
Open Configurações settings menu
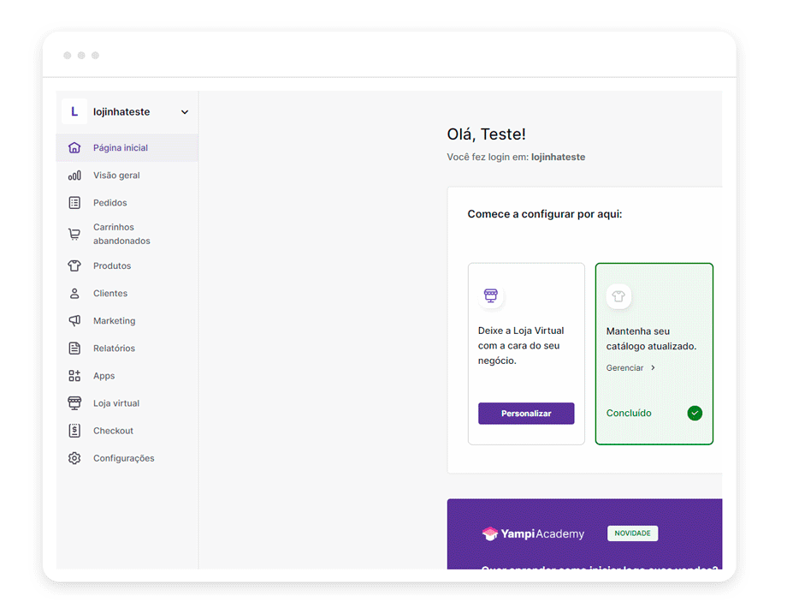click(x=127, y=458)
